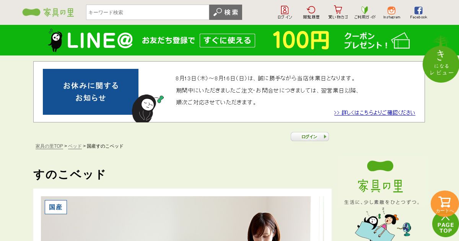Go to 家具の里TOP breadcrumb link
Screen dimensions: 459x241
49,146
